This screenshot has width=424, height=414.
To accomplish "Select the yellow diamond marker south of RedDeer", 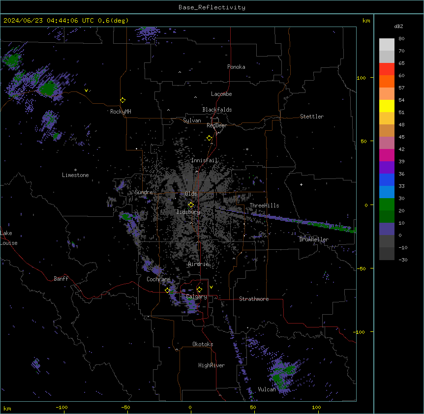I will tap(210, 138).
